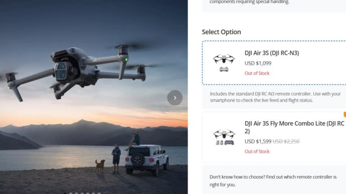The height and width of the screenshot is (194, 346).
Task: Click Out of Stock under the RC-N3 option
Action: pos(257,73)
